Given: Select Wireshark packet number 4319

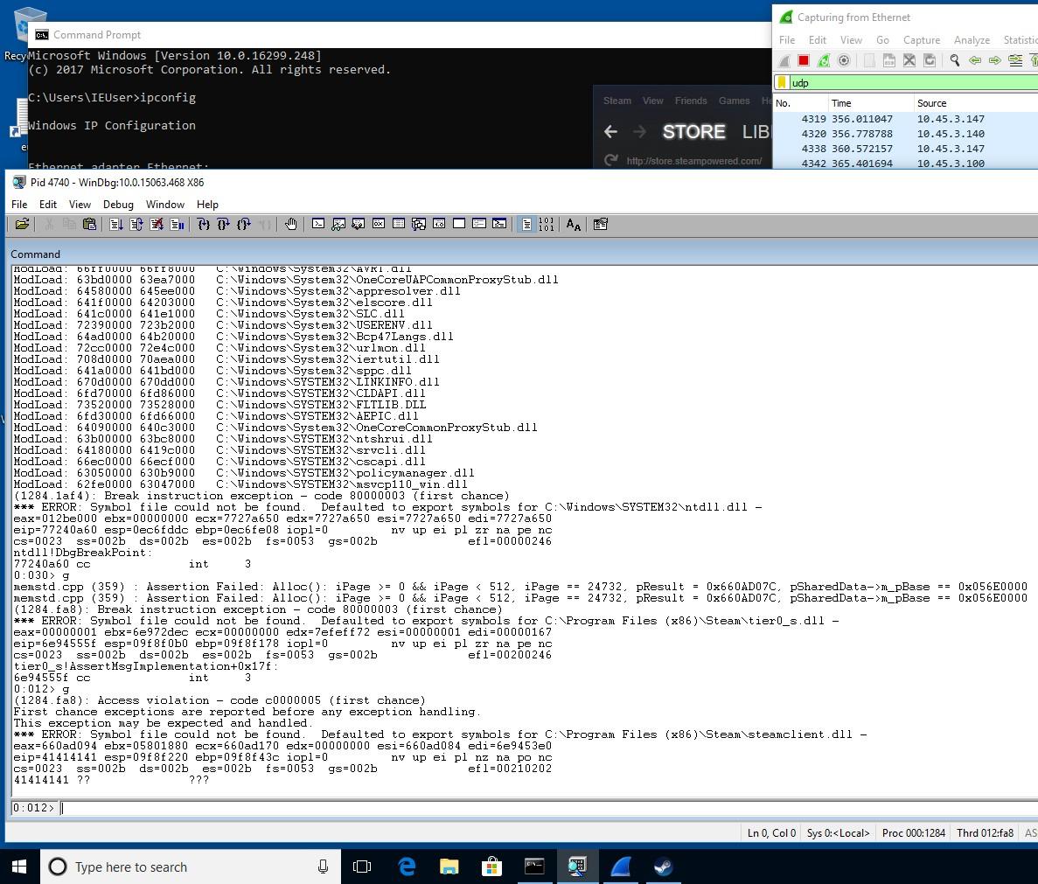Looking at the screenshot, I should (906, 119).
